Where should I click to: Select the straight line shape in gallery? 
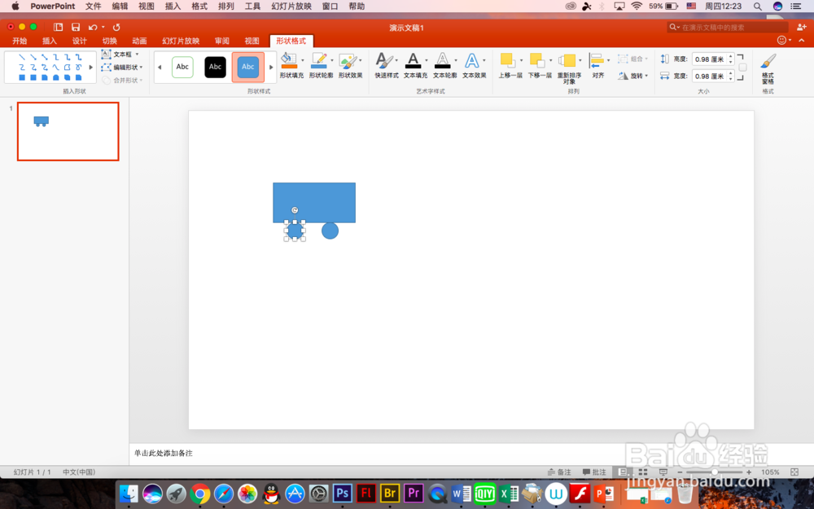[x=22, y=57]
